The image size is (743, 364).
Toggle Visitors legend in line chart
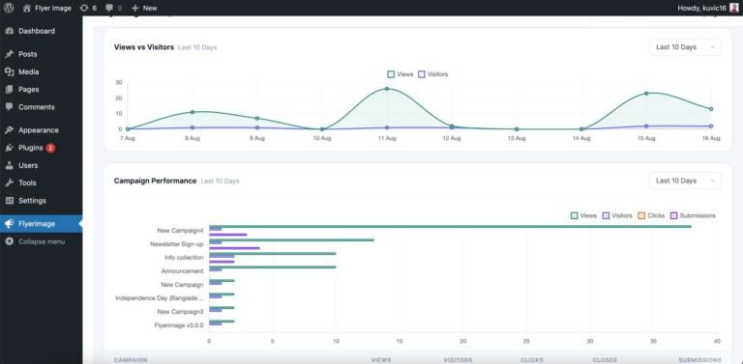pos(433,74)
